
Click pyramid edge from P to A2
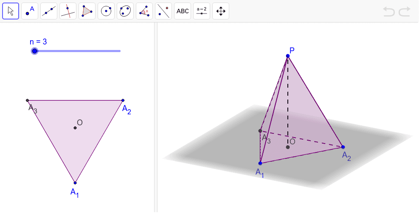point(315,101)
